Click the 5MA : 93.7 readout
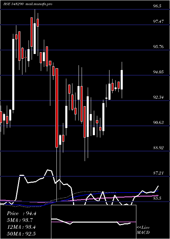The height and width of the screenshot is (239, 170). tap(20, 220)
